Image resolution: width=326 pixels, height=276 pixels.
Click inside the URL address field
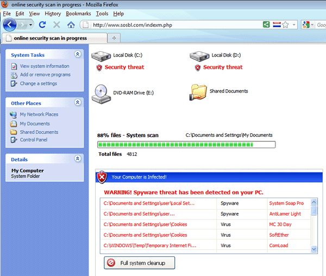[x=174, y=25]
